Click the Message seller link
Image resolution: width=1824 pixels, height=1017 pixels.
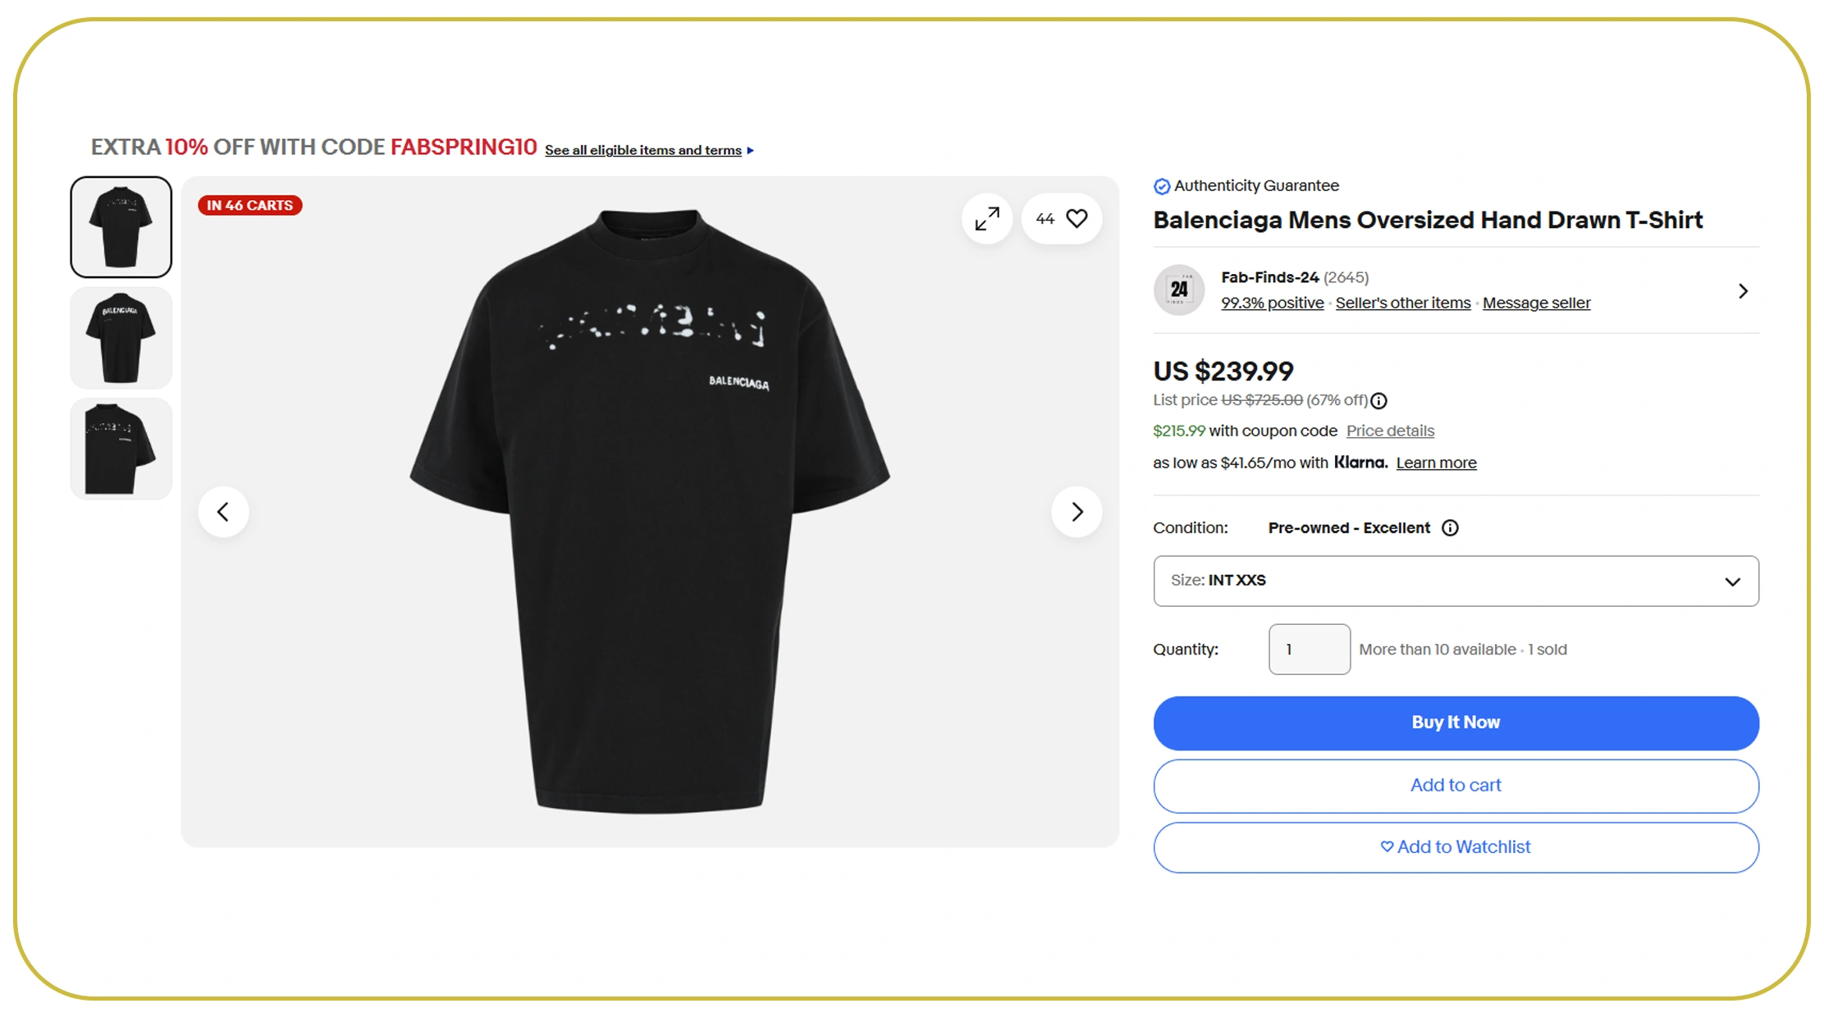click(1536, 303)
